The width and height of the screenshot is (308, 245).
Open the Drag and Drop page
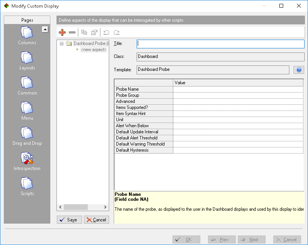tap(27, 135)
